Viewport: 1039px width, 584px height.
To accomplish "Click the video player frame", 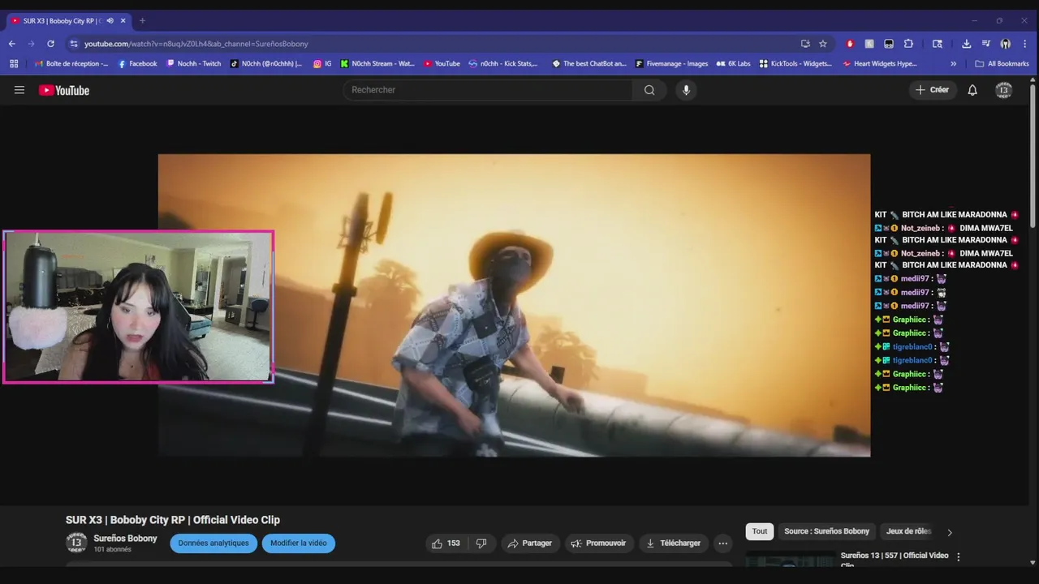I will (x=514, y=305).
